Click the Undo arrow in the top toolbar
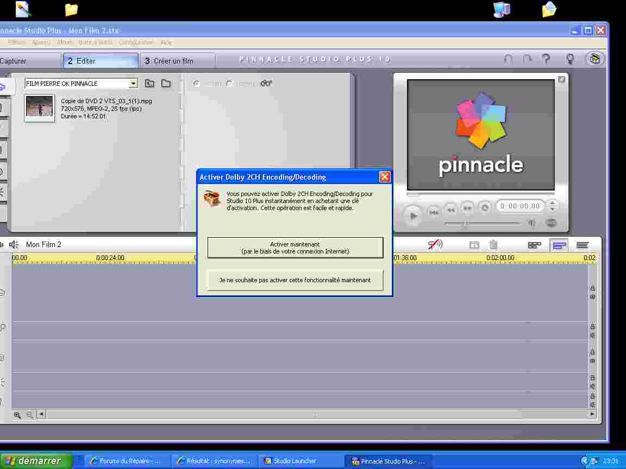 pos(508,59)
